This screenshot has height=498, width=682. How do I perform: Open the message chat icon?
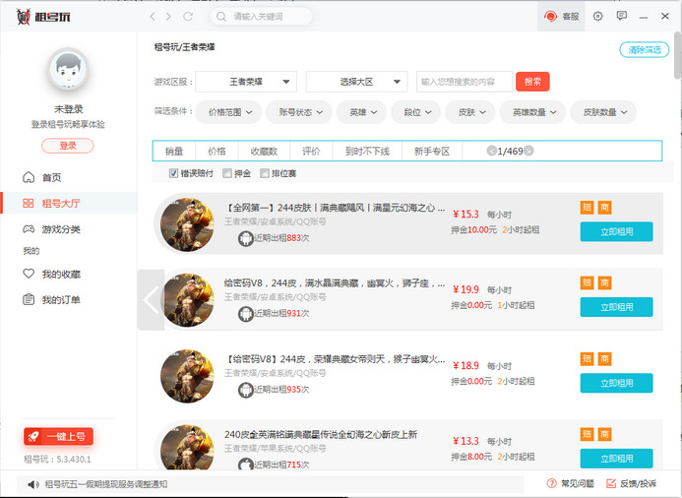(622, 16)
